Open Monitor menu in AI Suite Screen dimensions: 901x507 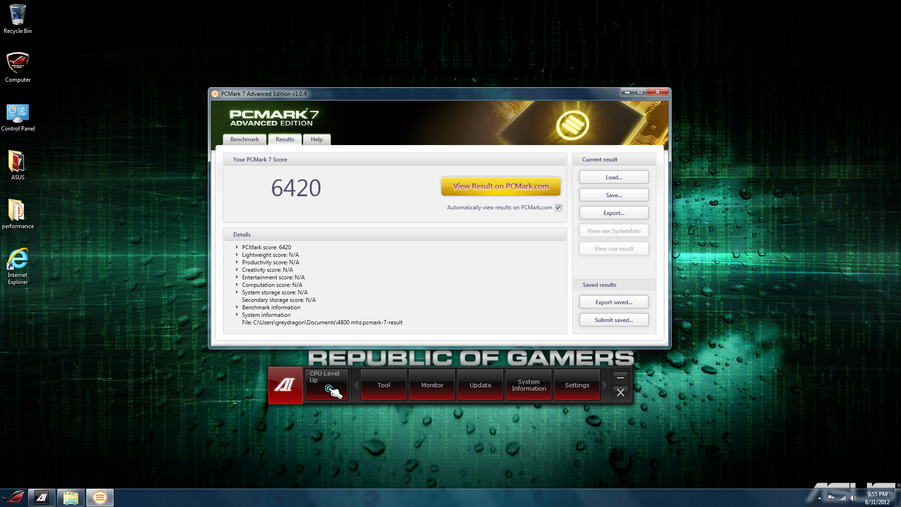(432, 385)
